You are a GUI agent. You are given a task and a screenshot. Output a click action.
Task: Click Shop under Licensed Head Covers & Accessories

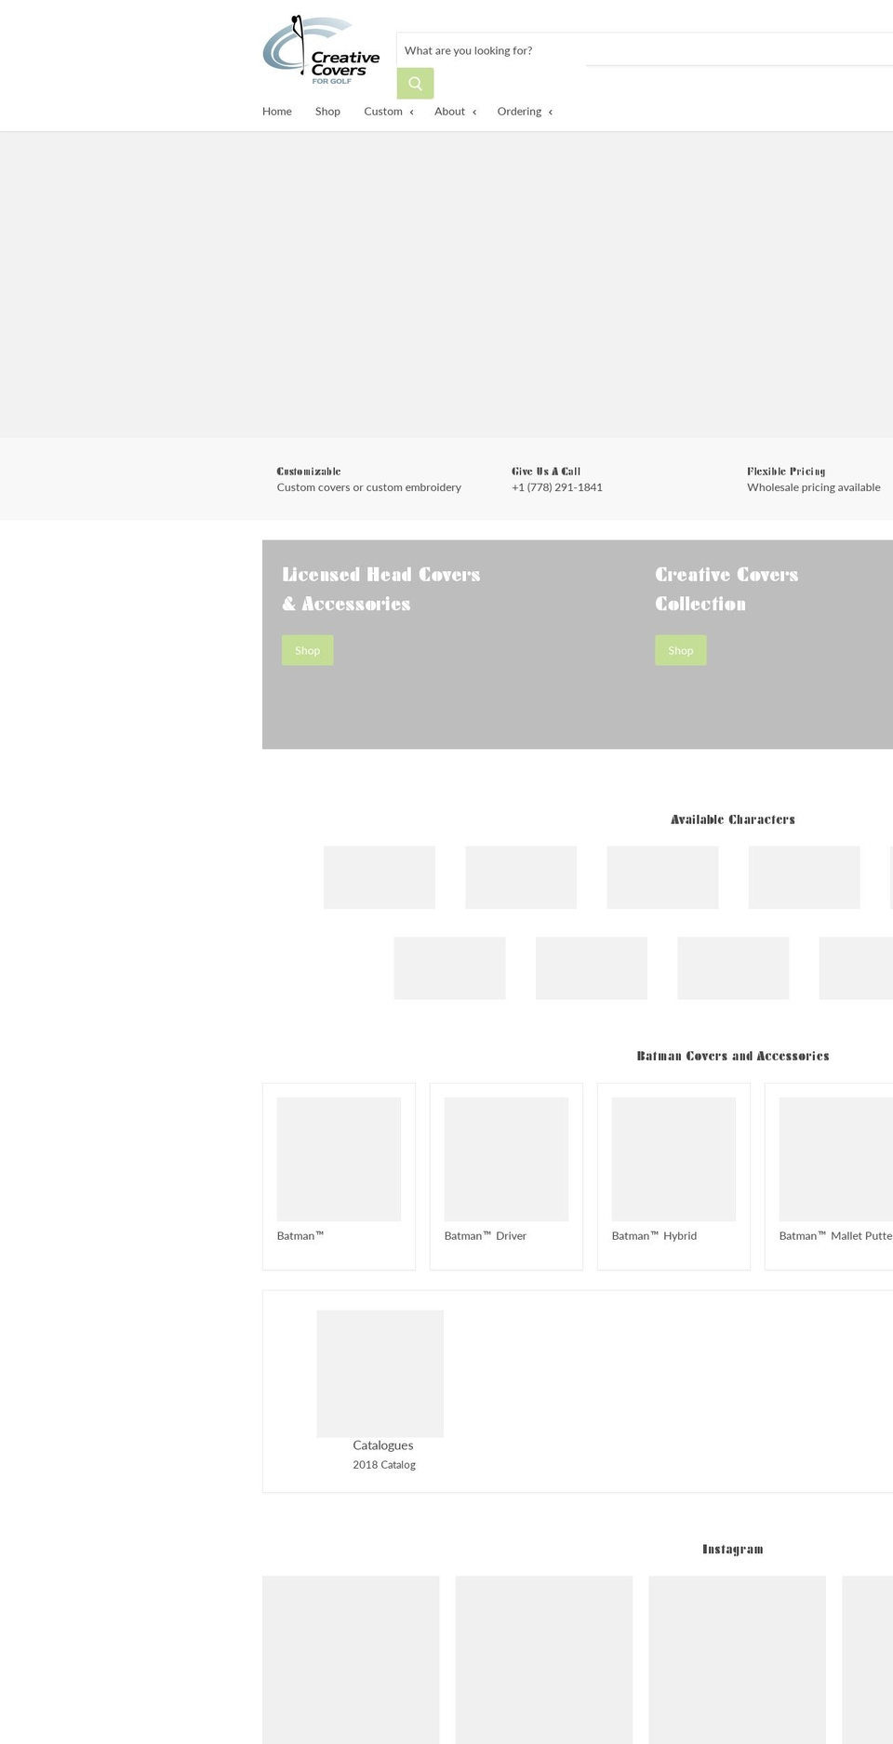[x=307, y=650]
